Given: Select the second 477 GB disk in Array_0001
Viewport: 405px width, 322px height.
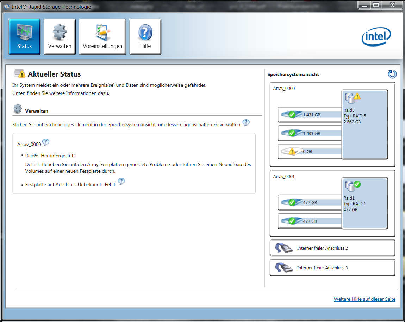Looking at the screenshot, I should pyautogui.click(x=310, y=221).
